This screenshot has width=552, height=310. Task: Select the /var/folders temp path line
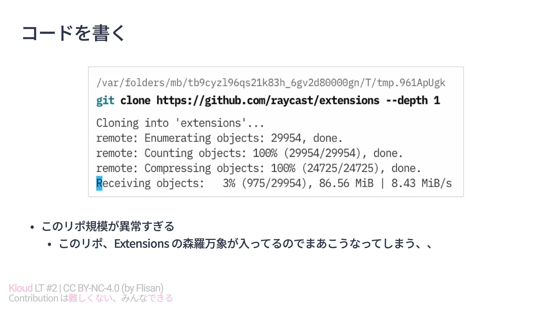point(271,83)
